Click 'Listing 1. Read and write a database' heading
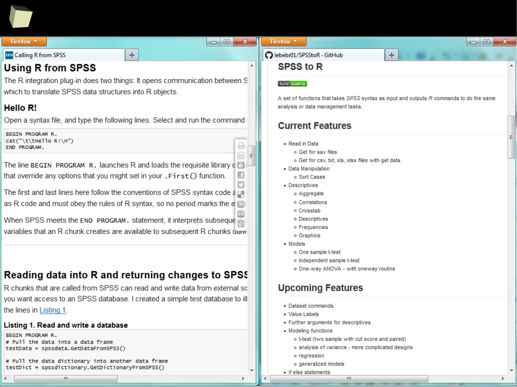 [x=66, y=325]
